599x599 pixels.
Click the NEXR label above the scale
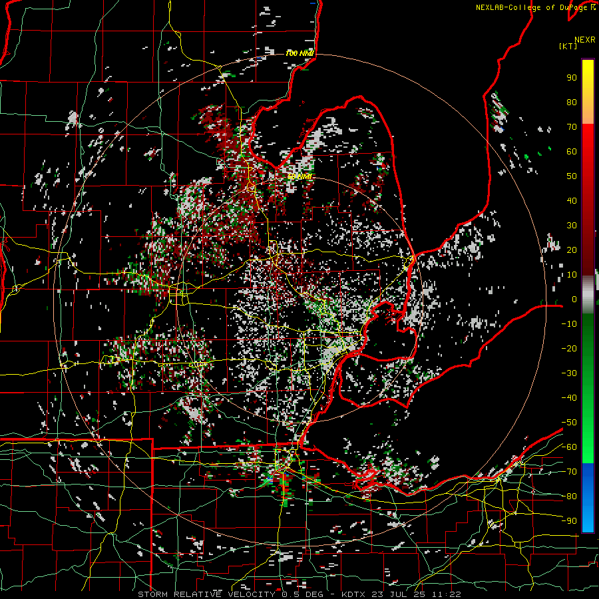click(x=585, y=40)
